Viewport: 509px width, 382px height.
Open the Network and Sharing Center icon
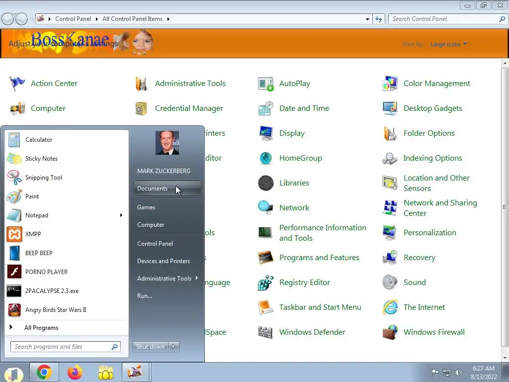pyautogui.click(x=390, y=208)
